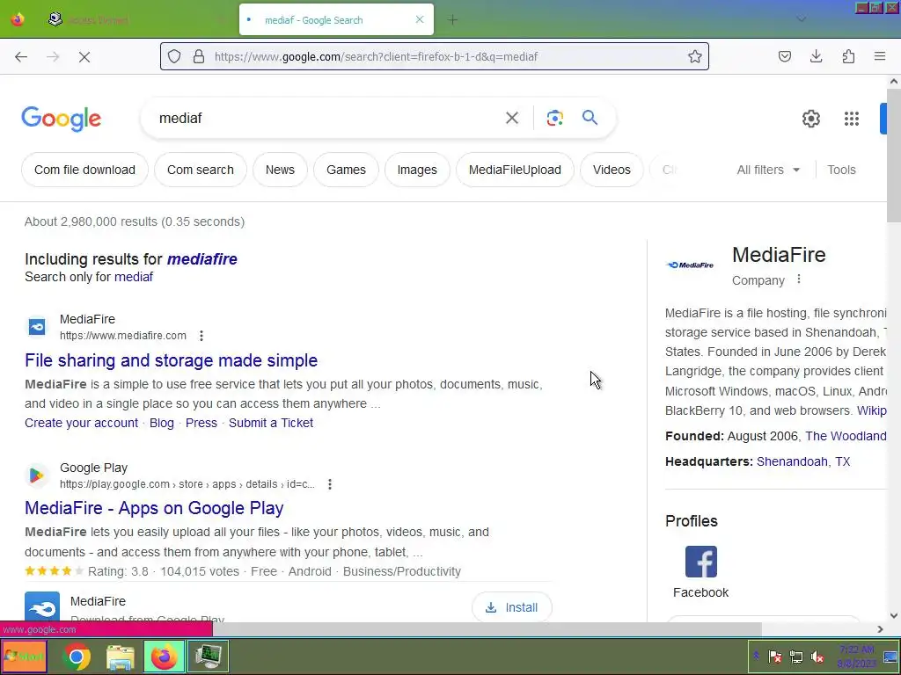Open Firefox application menu
This screenshot has width=901, height=675.
click(x=880, y=56)
